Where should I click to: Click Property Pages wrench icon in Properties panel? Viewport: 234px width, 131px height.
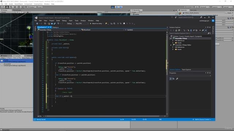pyautogui.click(x=177, y=79)
